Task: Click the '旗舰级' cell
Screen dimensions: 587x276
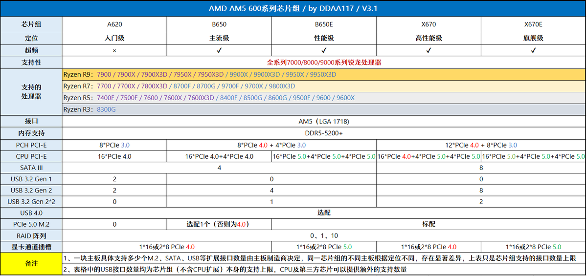Action: (x=533, y=38)
